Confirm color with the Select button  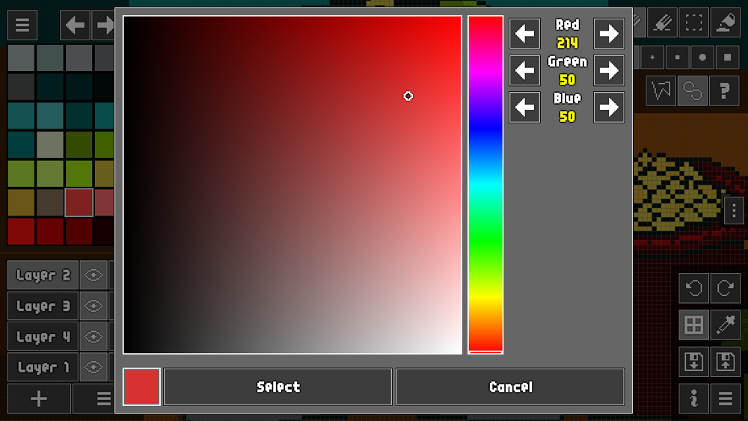pyautogui.click(x=278, y=387)
